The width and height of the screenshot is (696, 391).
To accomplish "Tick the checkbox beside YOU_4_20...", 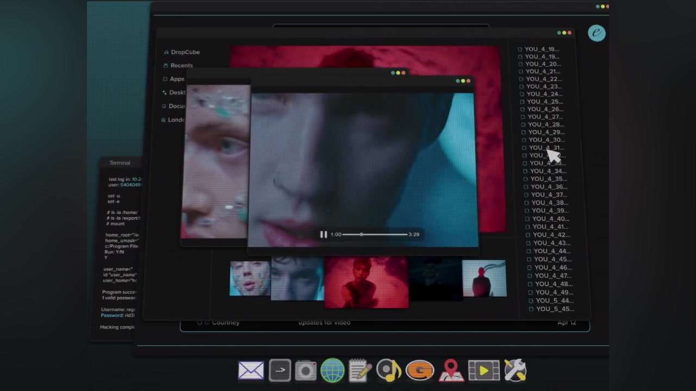I will click(521, 64).
